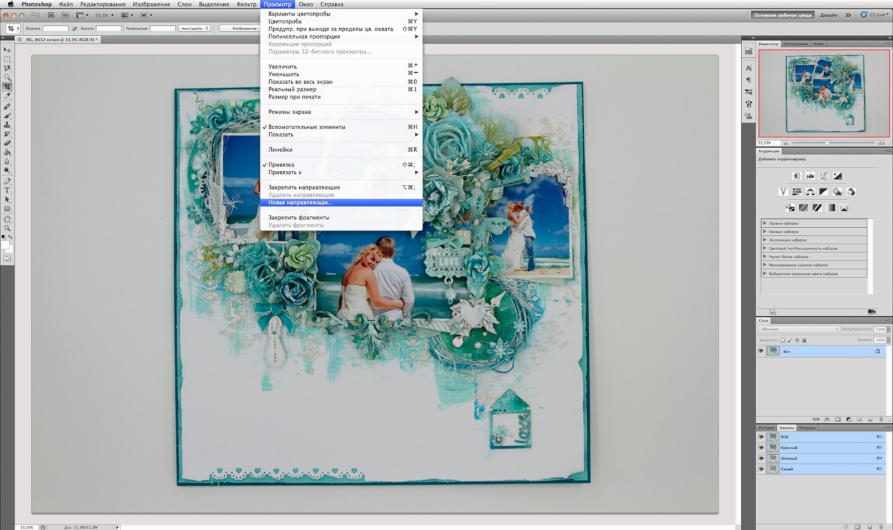Select the Type tool
This screenshot has width=893, height=530.
tap(7, 190)
